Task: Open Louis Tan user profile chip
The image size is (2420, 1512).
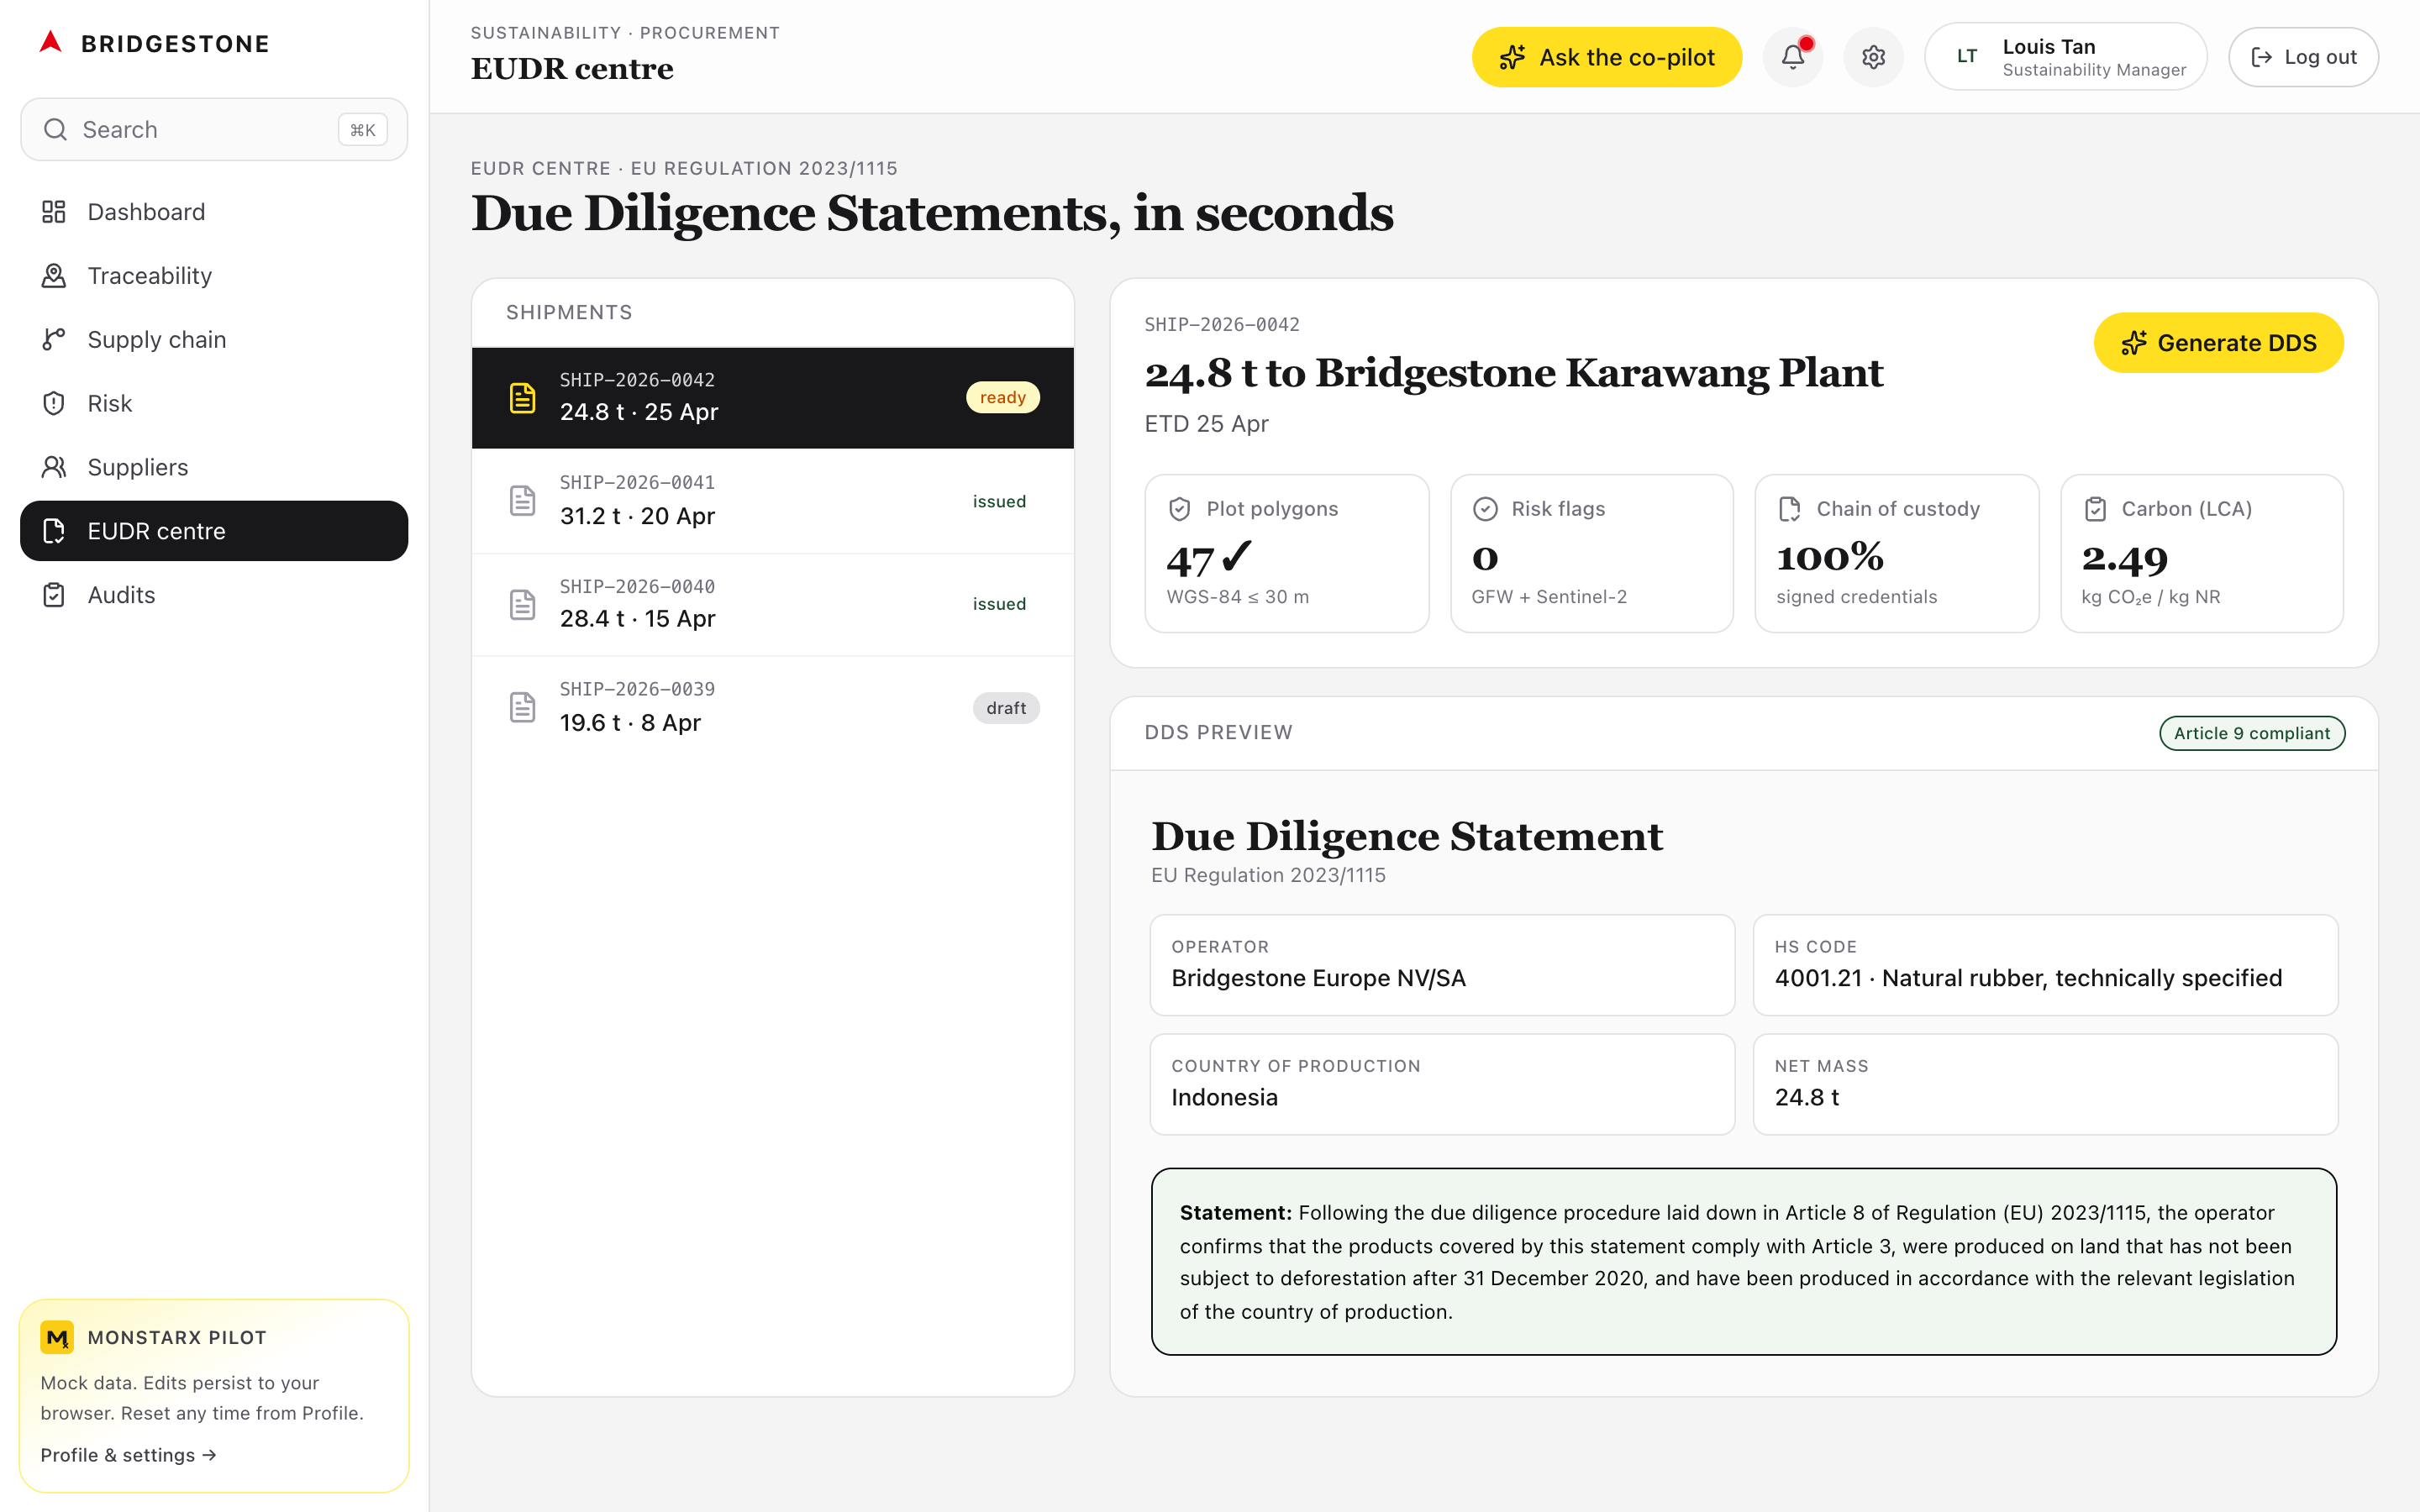Action: 2065,57
